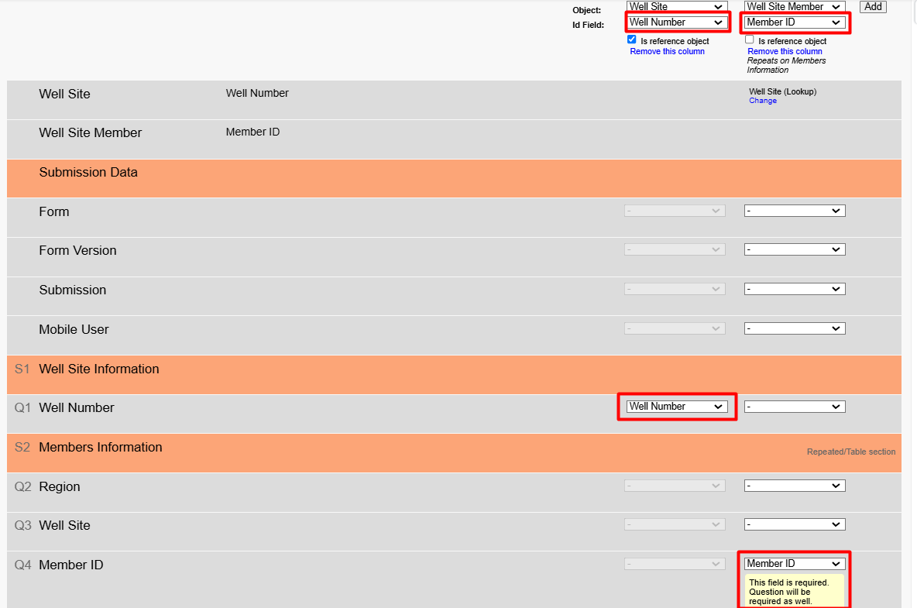The image size is (917, 608).
Task: Click the Change link under Well Site (Lookup)
Action: point(762,101)
